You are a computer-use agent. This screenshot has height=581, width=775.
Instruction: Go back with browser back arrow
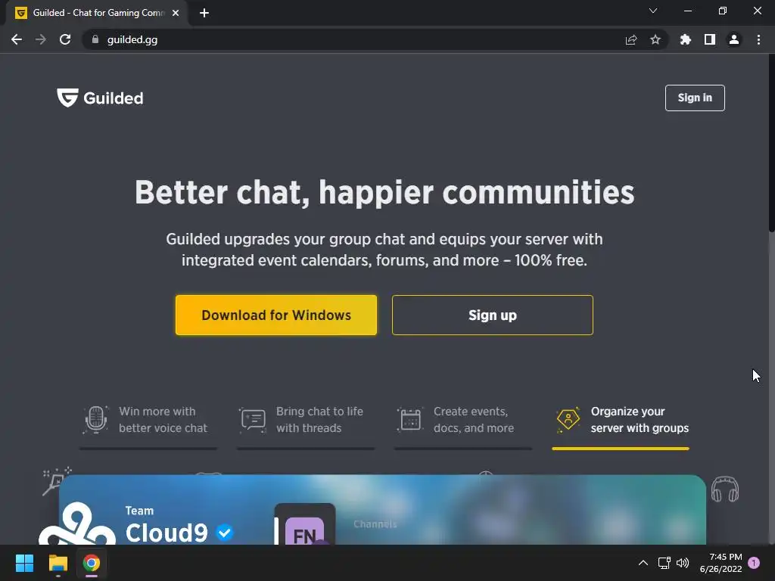[17, 39]
